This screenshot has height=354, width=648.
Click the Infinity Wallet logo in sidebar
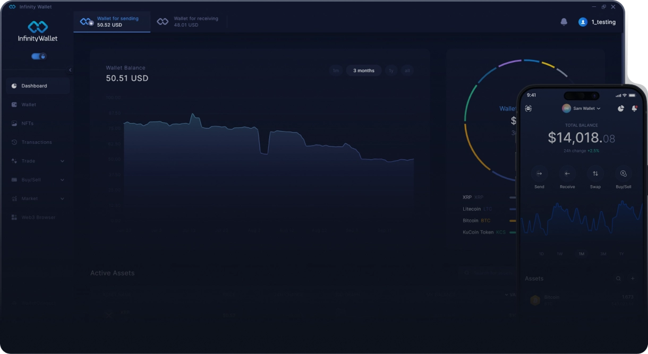38,31
